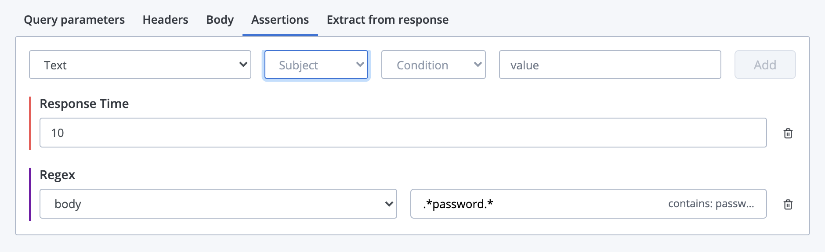The width and height of the screenshot is (825, 252).
Task: Click the .*password.* regex pattern field
Action: (588, 204)
